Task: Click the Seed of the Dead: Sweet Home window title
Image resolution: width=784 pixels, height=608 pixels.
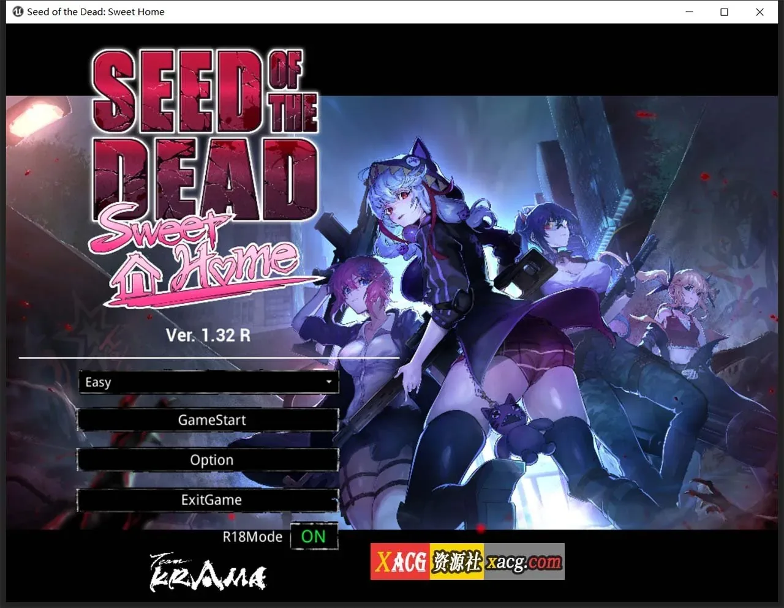Action: 96,12
